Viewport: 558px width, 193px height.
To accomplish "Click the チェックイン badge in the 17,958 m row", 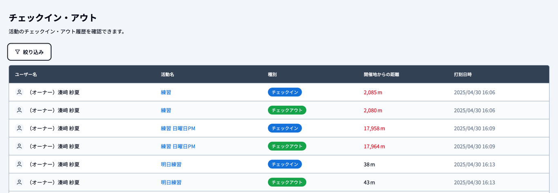I will [x=285, y=128].
